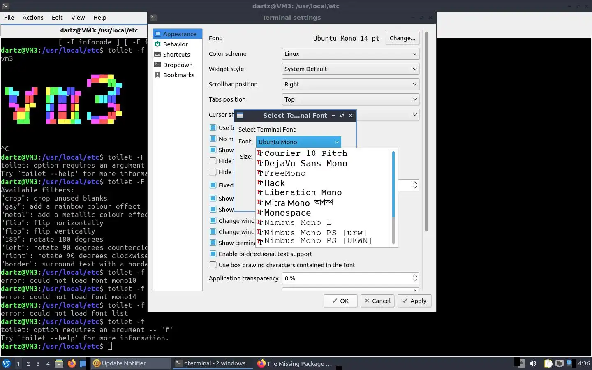Confirm settings with OK button

pyautogui.click(x=340, y=301)
